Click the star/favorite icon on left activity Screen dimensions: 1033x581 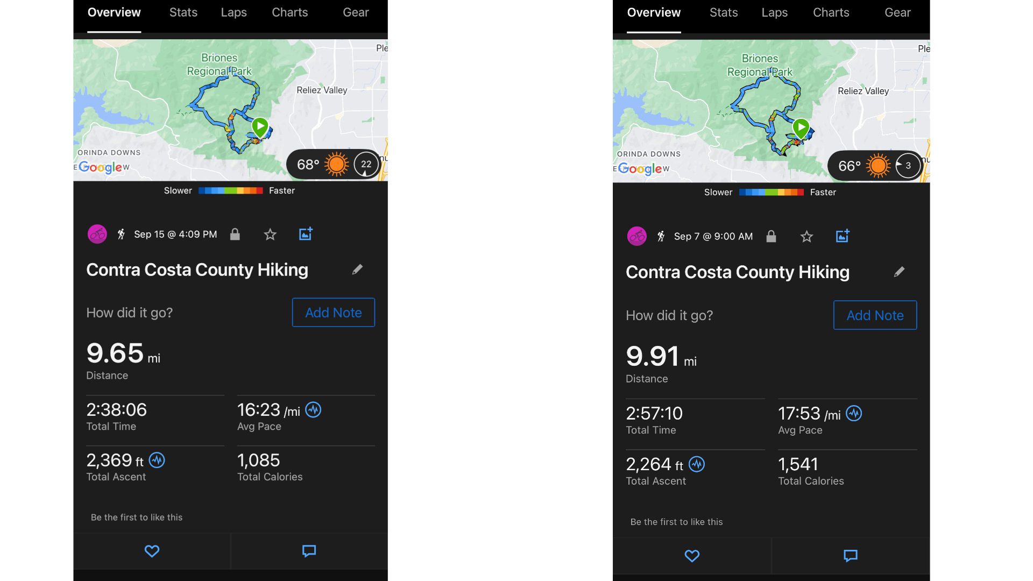pos(269,234)
